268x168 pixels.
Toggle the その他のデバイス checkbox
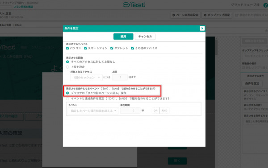tap(133, 48)
